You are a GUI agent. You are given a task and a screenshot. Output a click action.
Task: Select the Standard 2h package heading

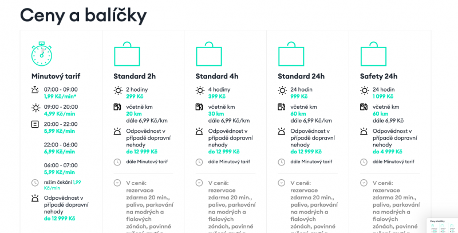(135, 76)
